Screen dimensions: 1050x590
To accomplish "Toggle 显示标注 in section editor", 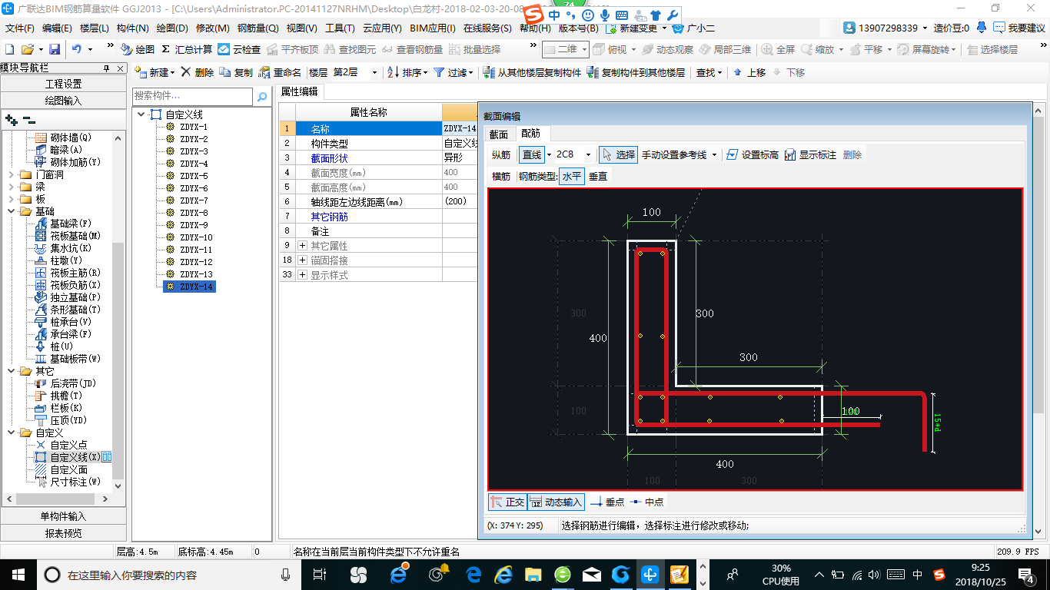I will pyautogui.click(x=810, y=154).
